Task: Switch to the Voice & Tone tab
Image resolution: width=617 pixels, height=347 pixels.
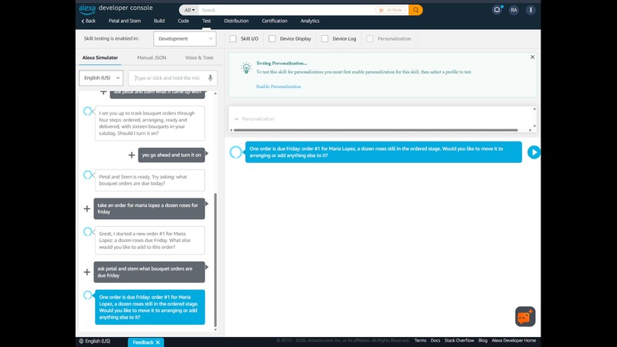Action: [x=199, y=57]
